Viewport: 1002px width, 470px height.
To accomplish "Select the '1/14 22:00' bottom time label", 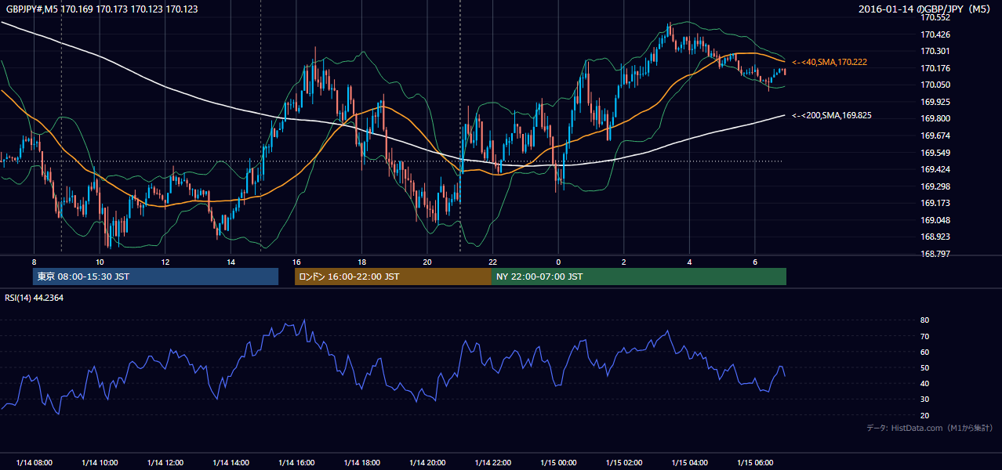I will pyautogui.click(x=492, y=462).
